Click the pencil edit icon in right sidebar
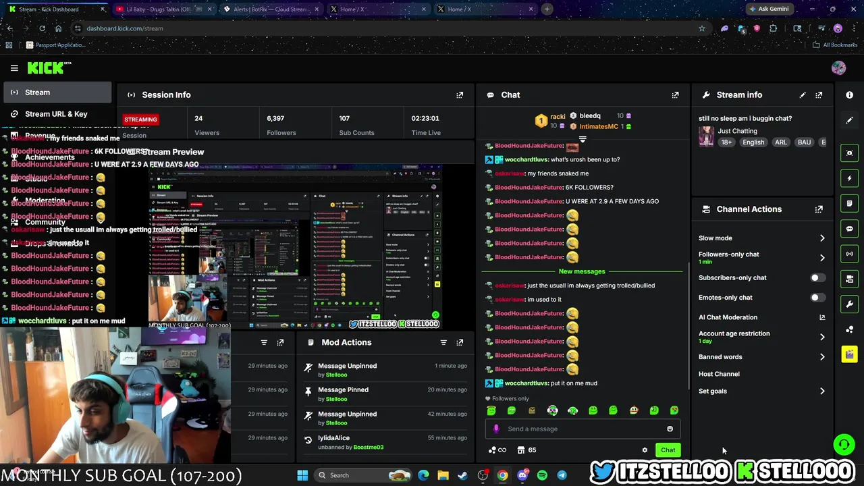The image size is (864, 486). click(x=849, y=120)
